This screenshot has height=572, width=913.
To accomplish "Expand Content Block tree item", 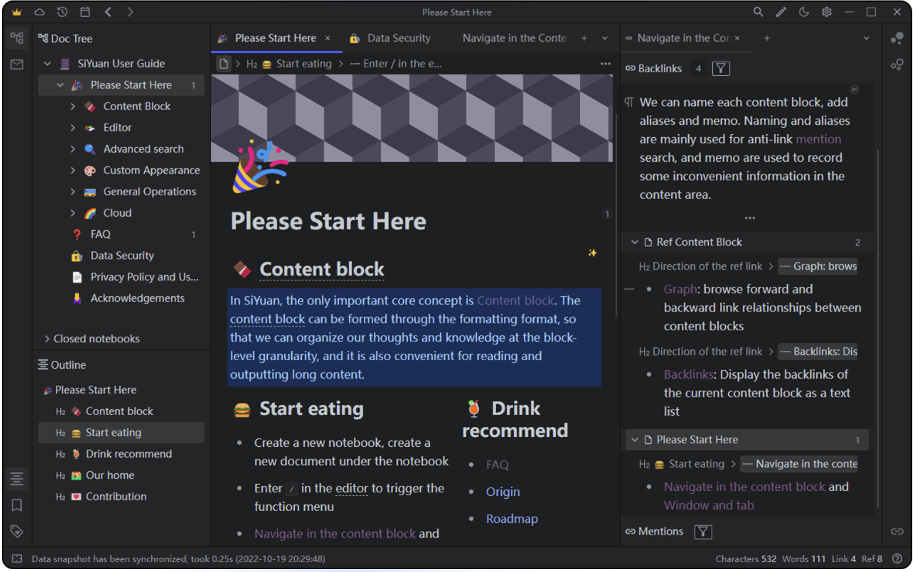I will coord(72,106).
